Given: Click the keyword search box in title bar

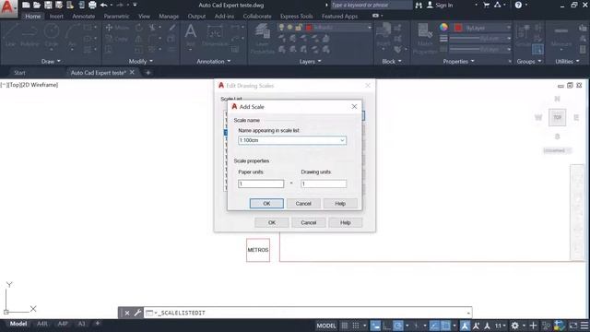Looking at the screenshot, I should [371, 5].
